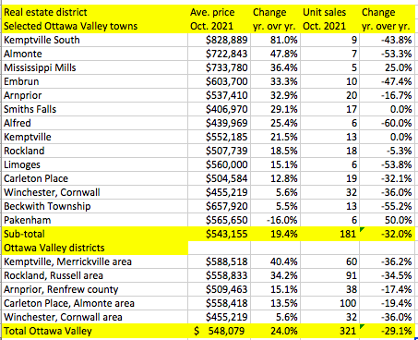Screen dimensions: 418x340
Task: Click the green error indicator beside 321
Action: (x=362, y=326)
